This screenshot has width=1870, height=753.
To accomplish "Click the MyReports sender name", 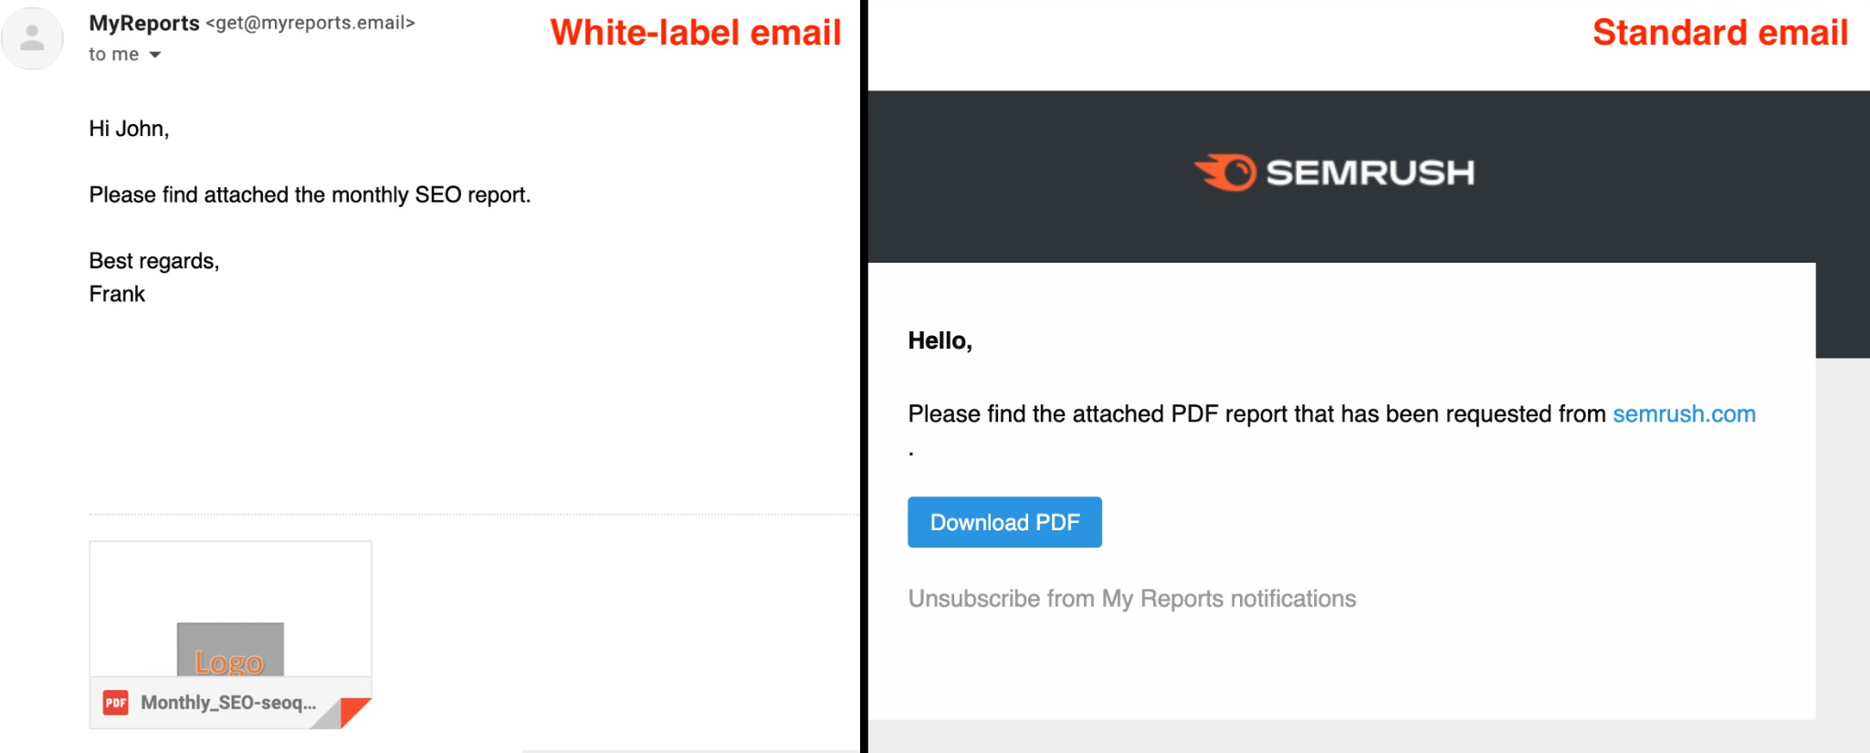I will tap(144, 23).
